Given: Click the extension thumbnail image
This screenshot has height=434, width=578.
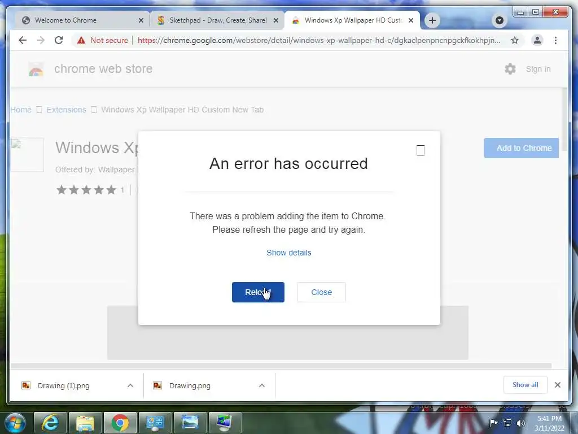Looking at the screenshot, I should [27, 155].
